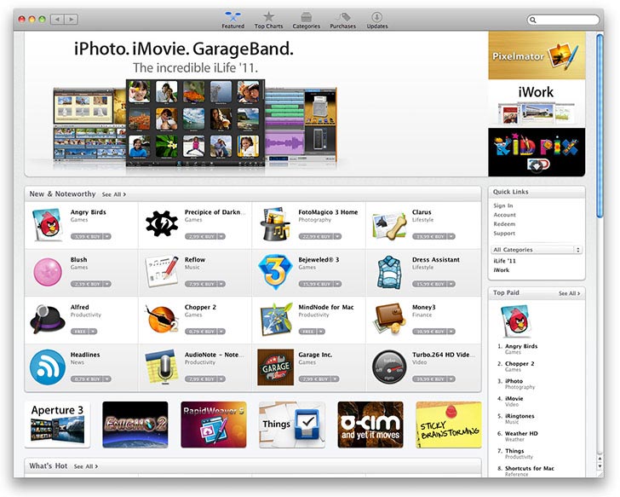Expand the Garage Inc. price button arrow
The height and width of the screenshot is (497, 620).
(x=335, y=379)
